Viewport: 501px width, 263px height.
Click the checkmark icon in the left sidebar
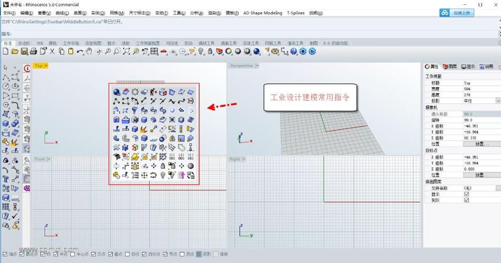15,216
